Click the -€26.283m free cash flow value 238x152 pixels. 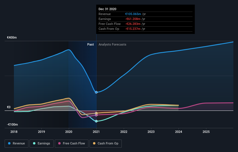tap(133, 24)
